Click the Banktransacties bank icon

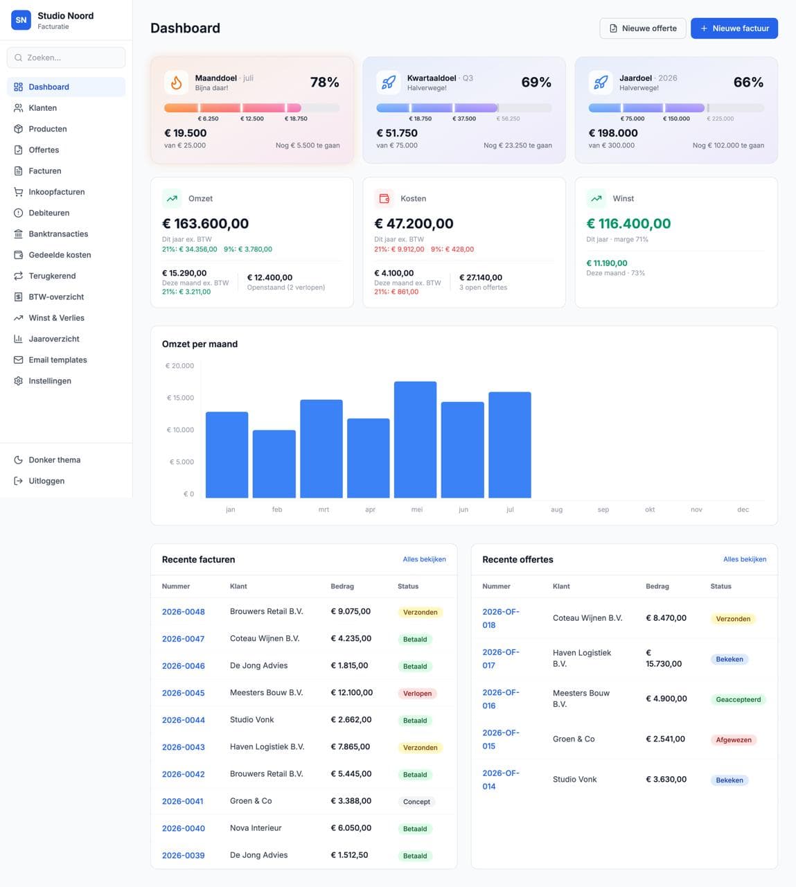[19, 234]
